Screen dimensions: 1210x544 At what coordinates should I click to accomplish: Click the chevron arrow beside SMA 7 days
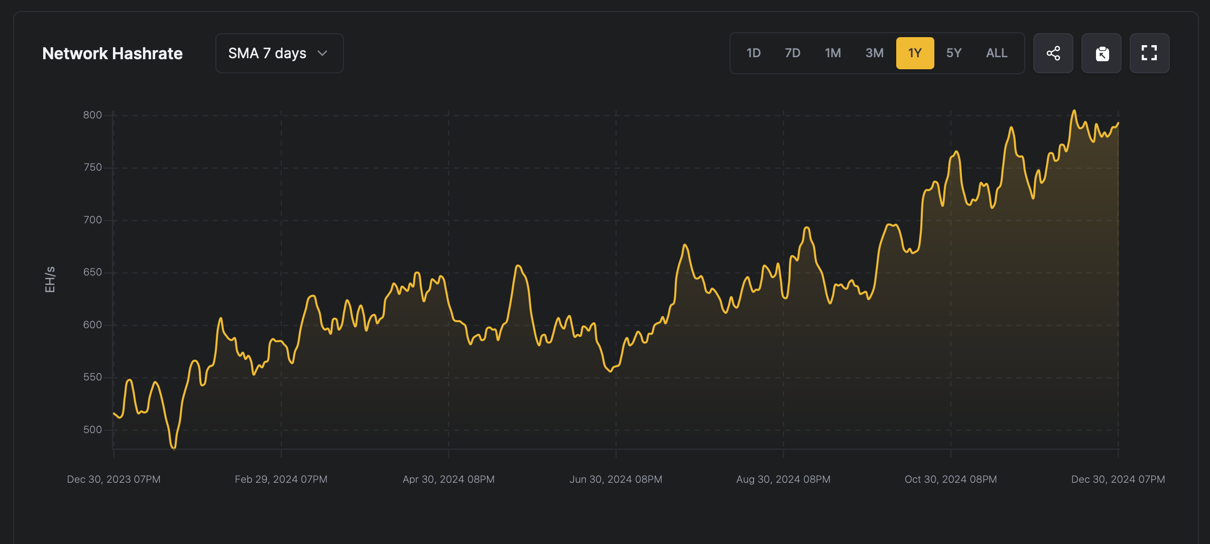click(322, 53)
